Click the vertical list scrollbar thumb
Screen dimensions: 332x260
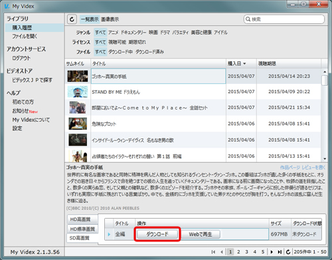pyautogui.click(x=325, y=80)
